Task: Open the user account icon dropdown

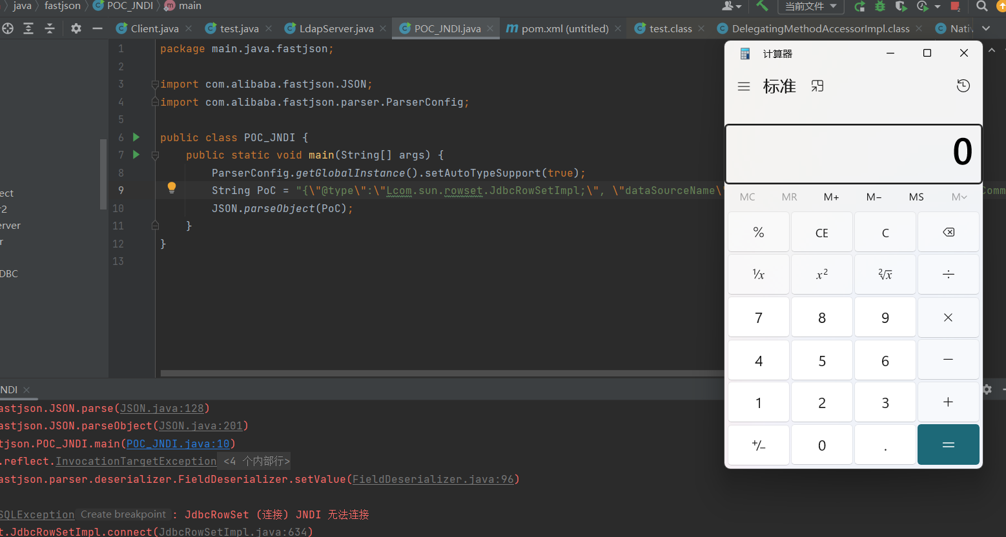Action: [732, 6]
